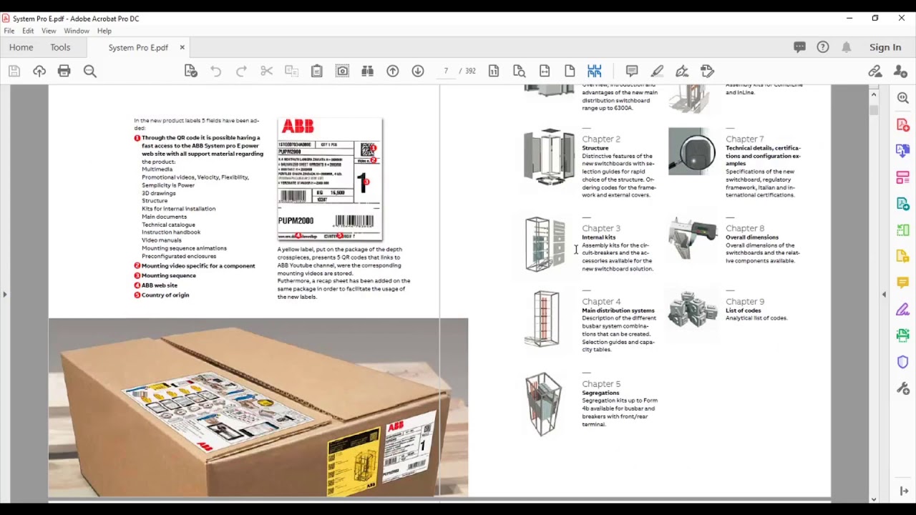Collapse the right tools pane arrow
The height and width of the screenshot is (515, 916).
click(x=884, y=294)
